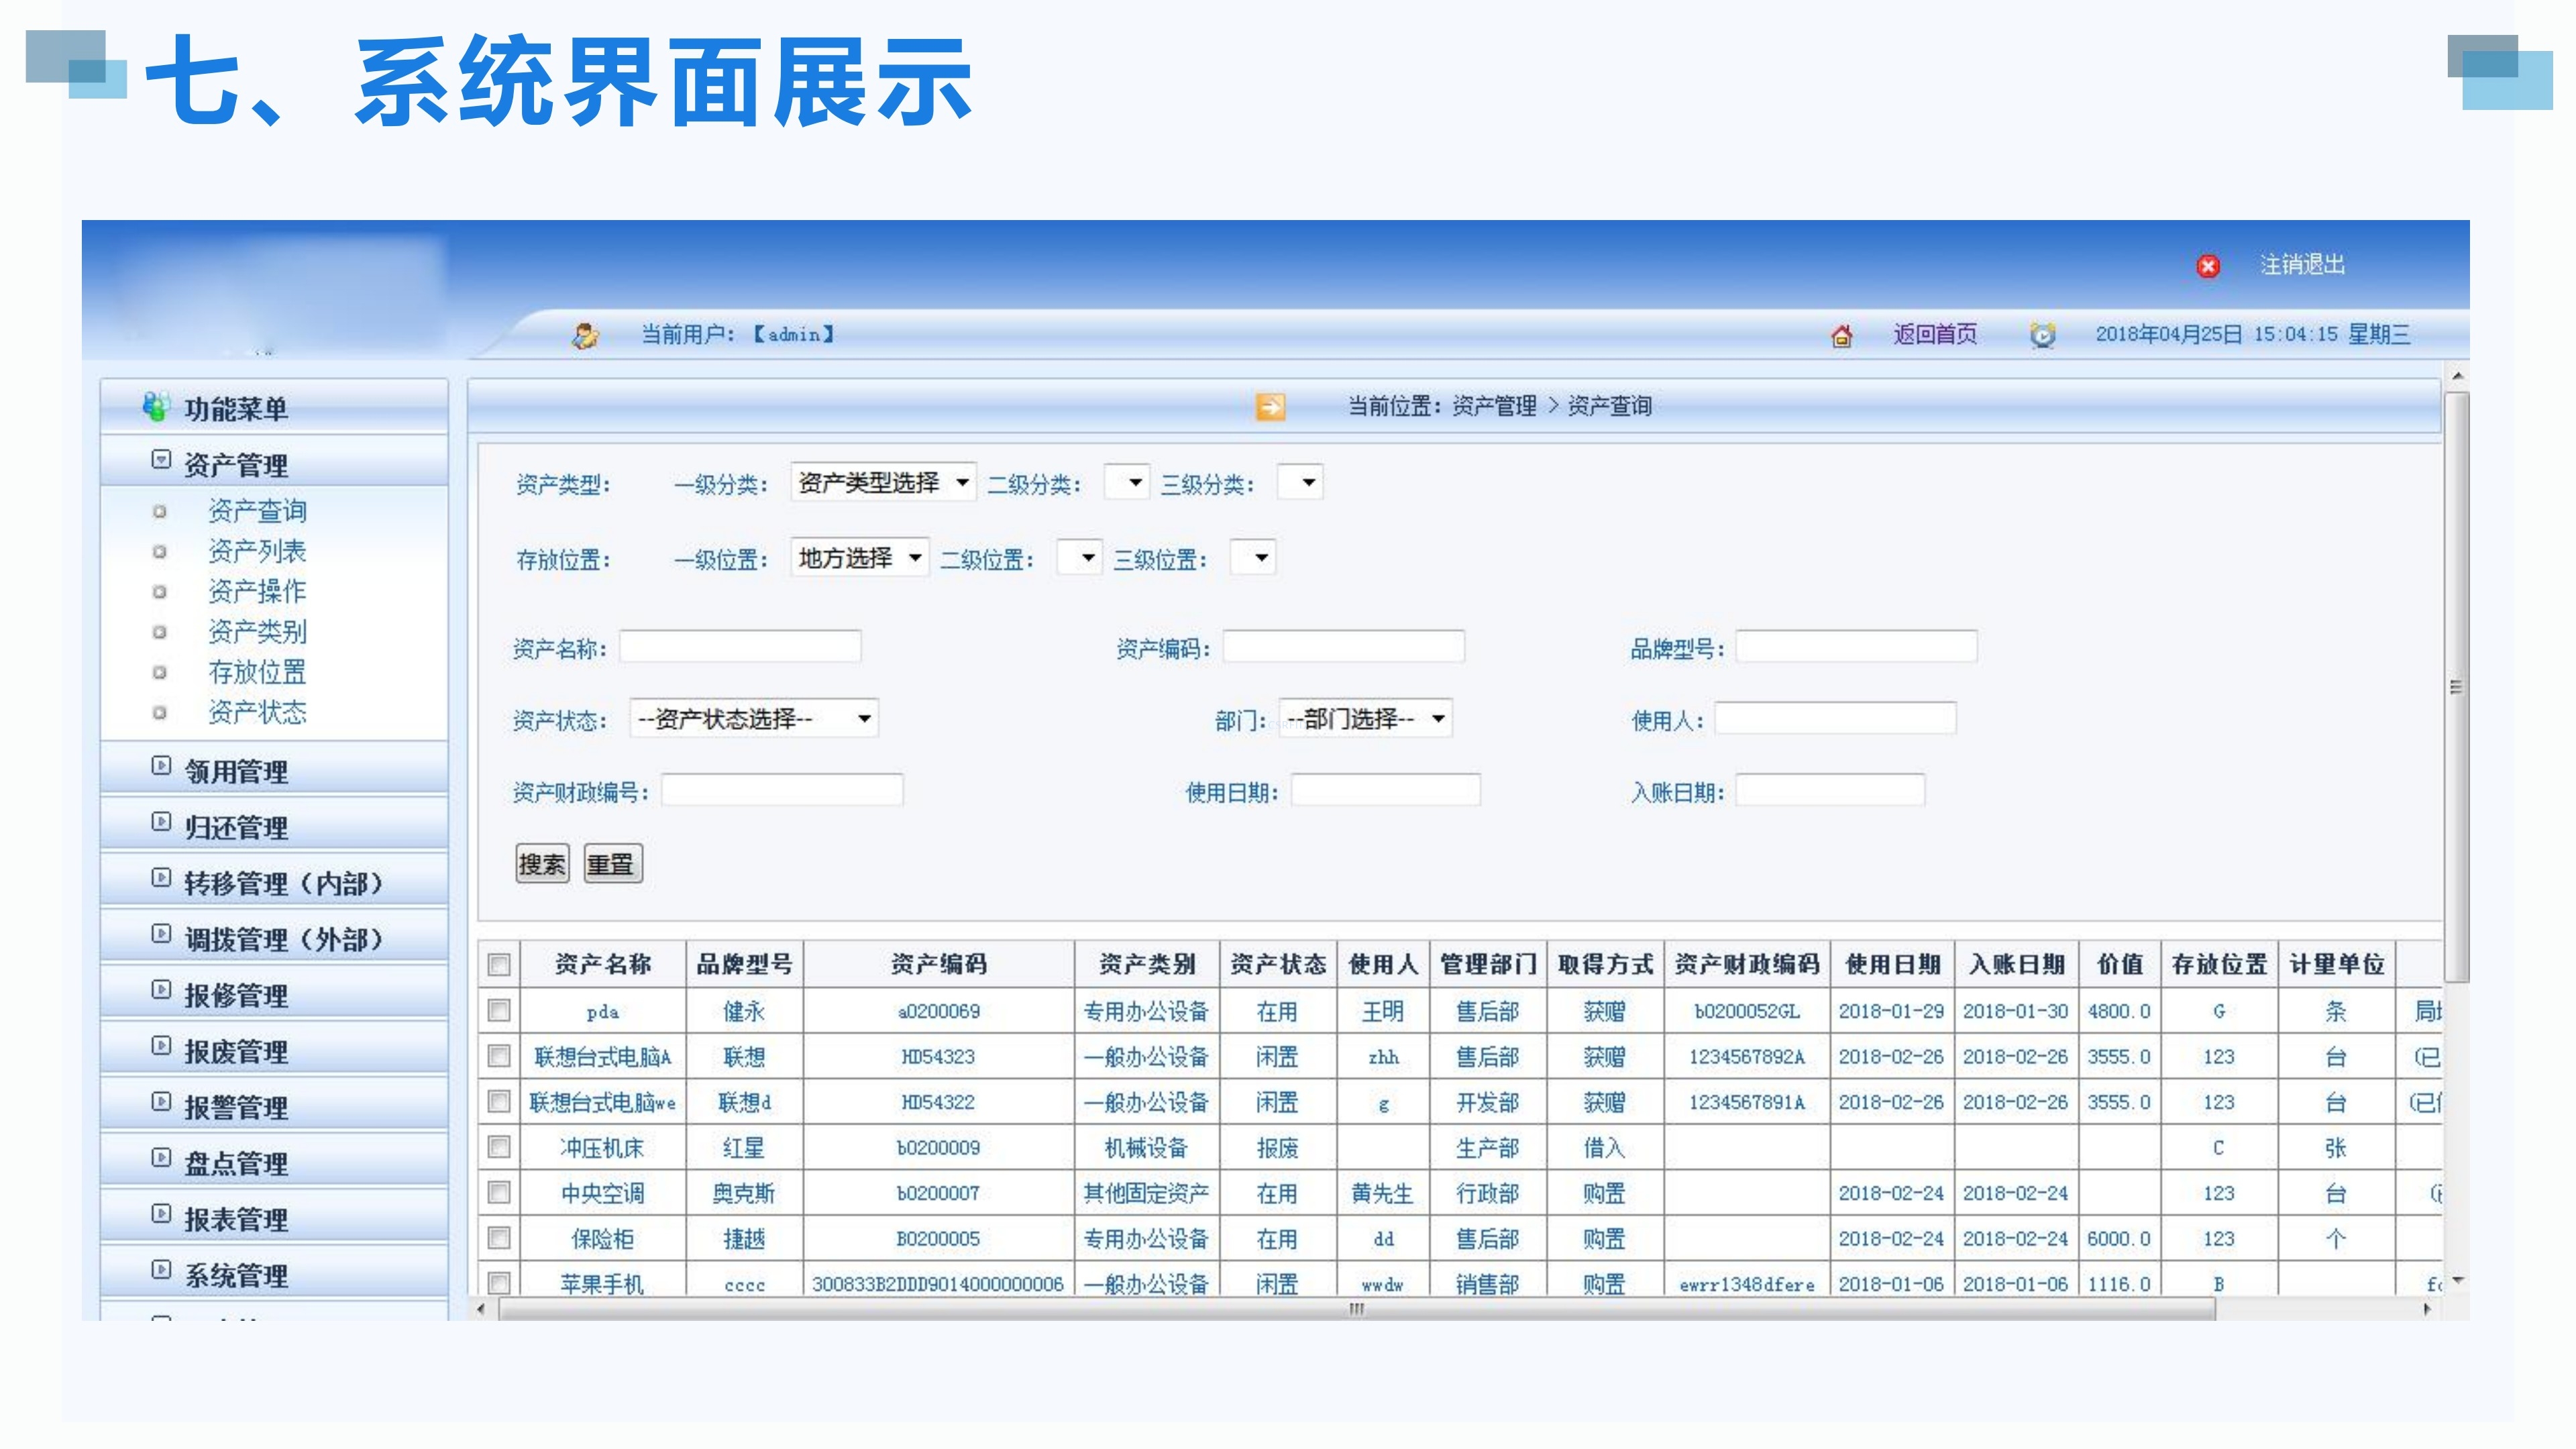Expand the 部门选择 dropdown
Screen dimensions: 2576x1449
[1365, 718]
